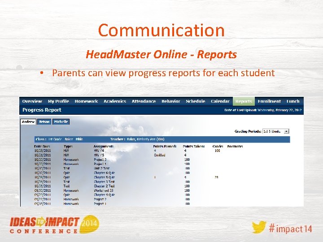Select the Chapter 6 Quiz assignment
Image resolution: width=323 pixels, height=242 pixels.
tap(104, 173)
